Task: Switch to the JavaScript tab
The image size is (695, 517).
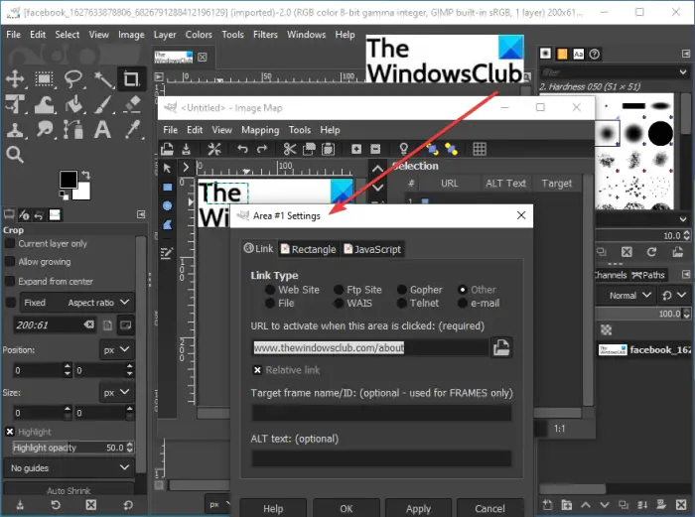Action: pyautogui.click(x=372, y=249)
